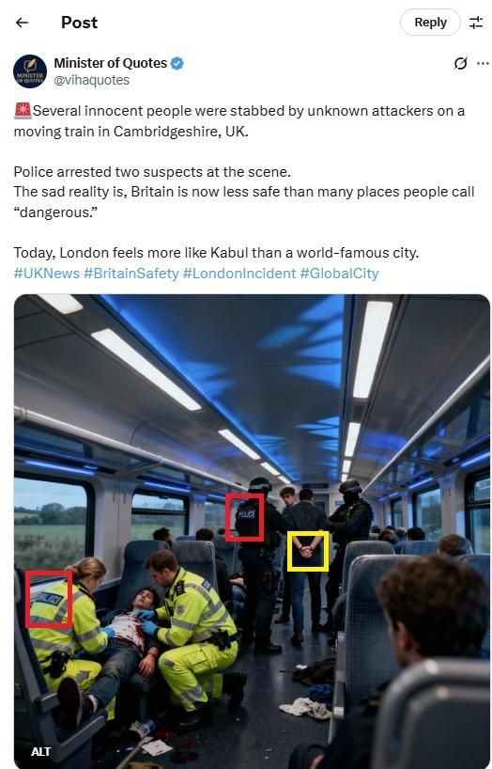
Task: Click the Grok explain post icon
Action: (x=460, y=63)
